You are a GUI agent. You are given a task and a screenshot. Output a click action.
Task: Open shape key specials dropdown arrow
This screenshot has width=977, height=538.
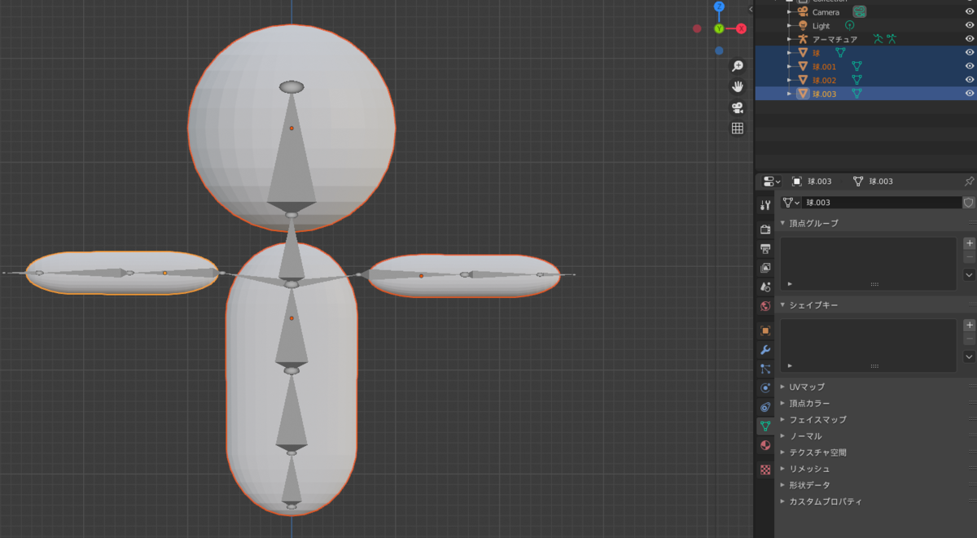pos(969,356)
